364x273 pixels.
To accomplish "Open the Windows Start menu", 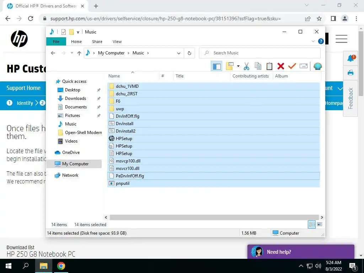I will [9, 266].
